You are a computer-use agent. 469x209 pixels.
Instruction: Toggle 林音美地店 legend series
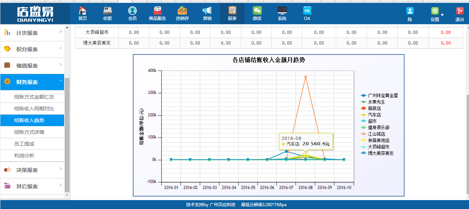point(375,140)
